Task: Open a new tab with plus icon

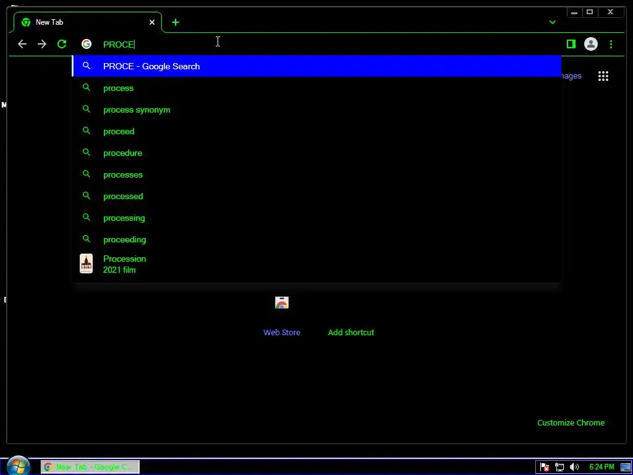Action: (175, 22)
